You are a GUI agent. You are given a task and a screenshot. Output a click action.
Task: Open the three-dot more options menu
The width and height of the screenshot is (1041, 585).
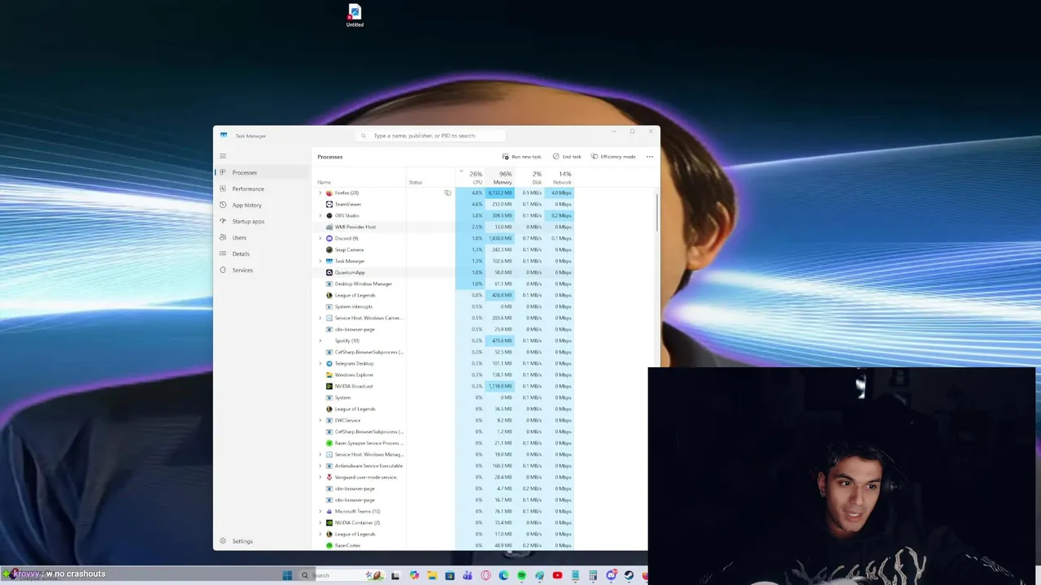click(649, 157)
